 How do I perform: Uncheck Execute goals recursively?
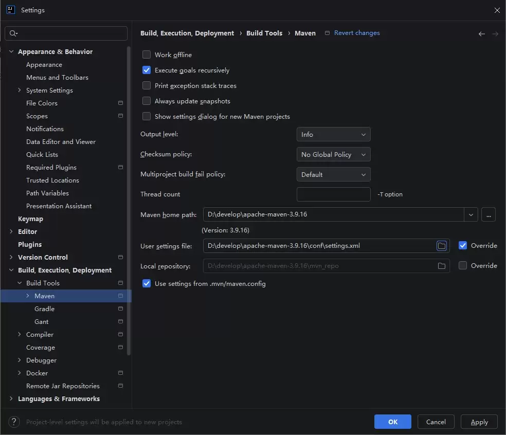(x=147, y=70)
